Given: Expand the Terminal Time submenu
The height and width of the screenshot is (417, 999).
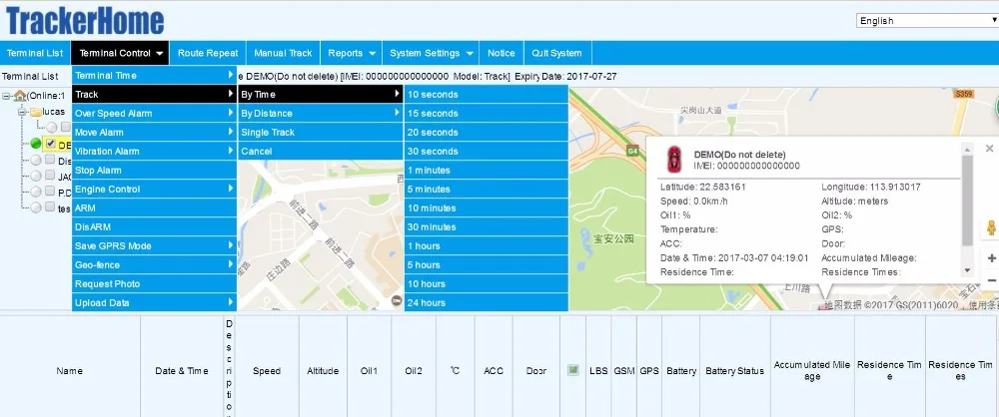Looking at the screenshot, I should 154,75.
